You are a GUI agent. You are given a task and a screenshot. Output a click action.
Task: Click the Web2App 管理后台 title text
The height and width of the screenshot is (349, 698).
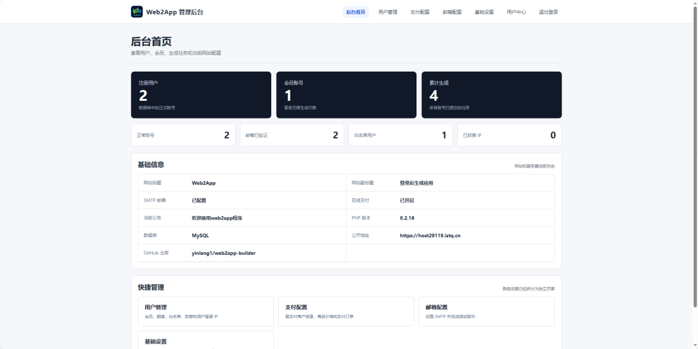tap(174, 12)
